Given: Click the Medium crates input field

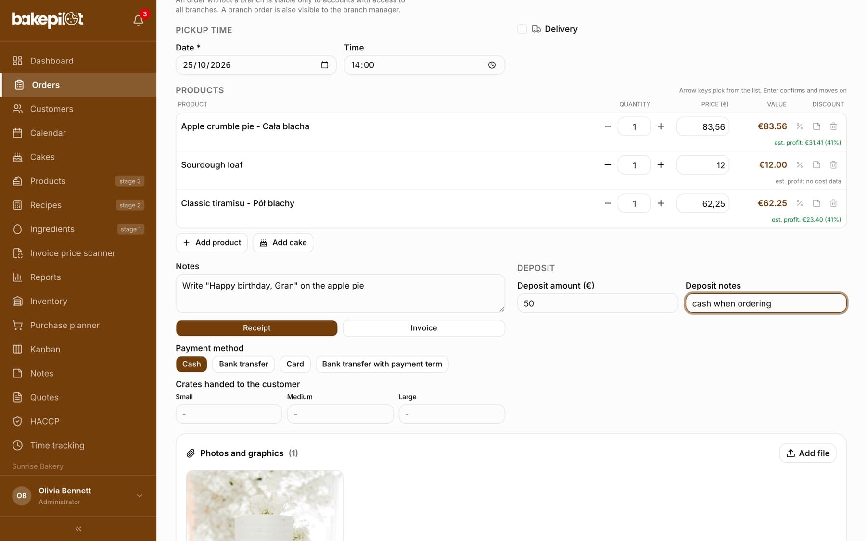Looking at the screenshot, I should coord(340,414).
